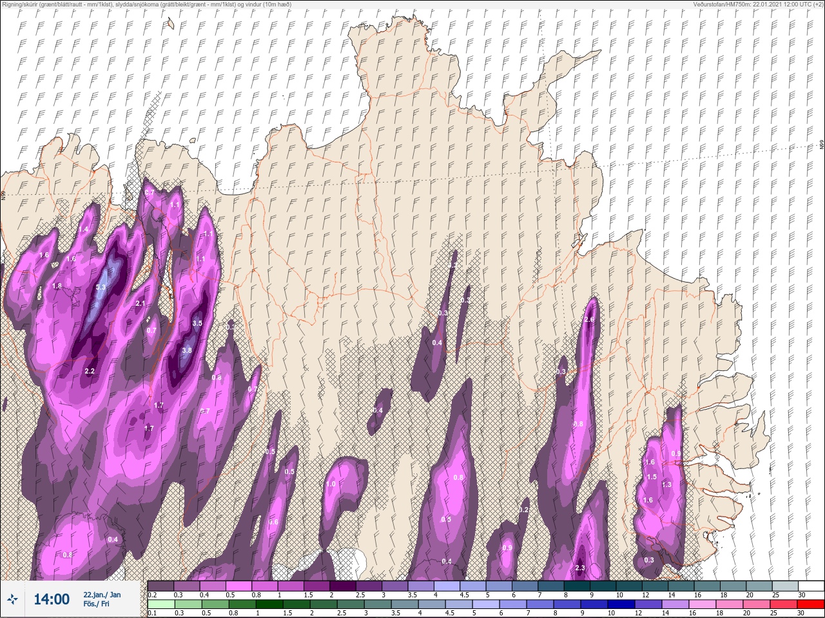This screenshot has height=618, width=825.
Task: Pick the white upper legend swatch above 30
Action: point(811,586)
